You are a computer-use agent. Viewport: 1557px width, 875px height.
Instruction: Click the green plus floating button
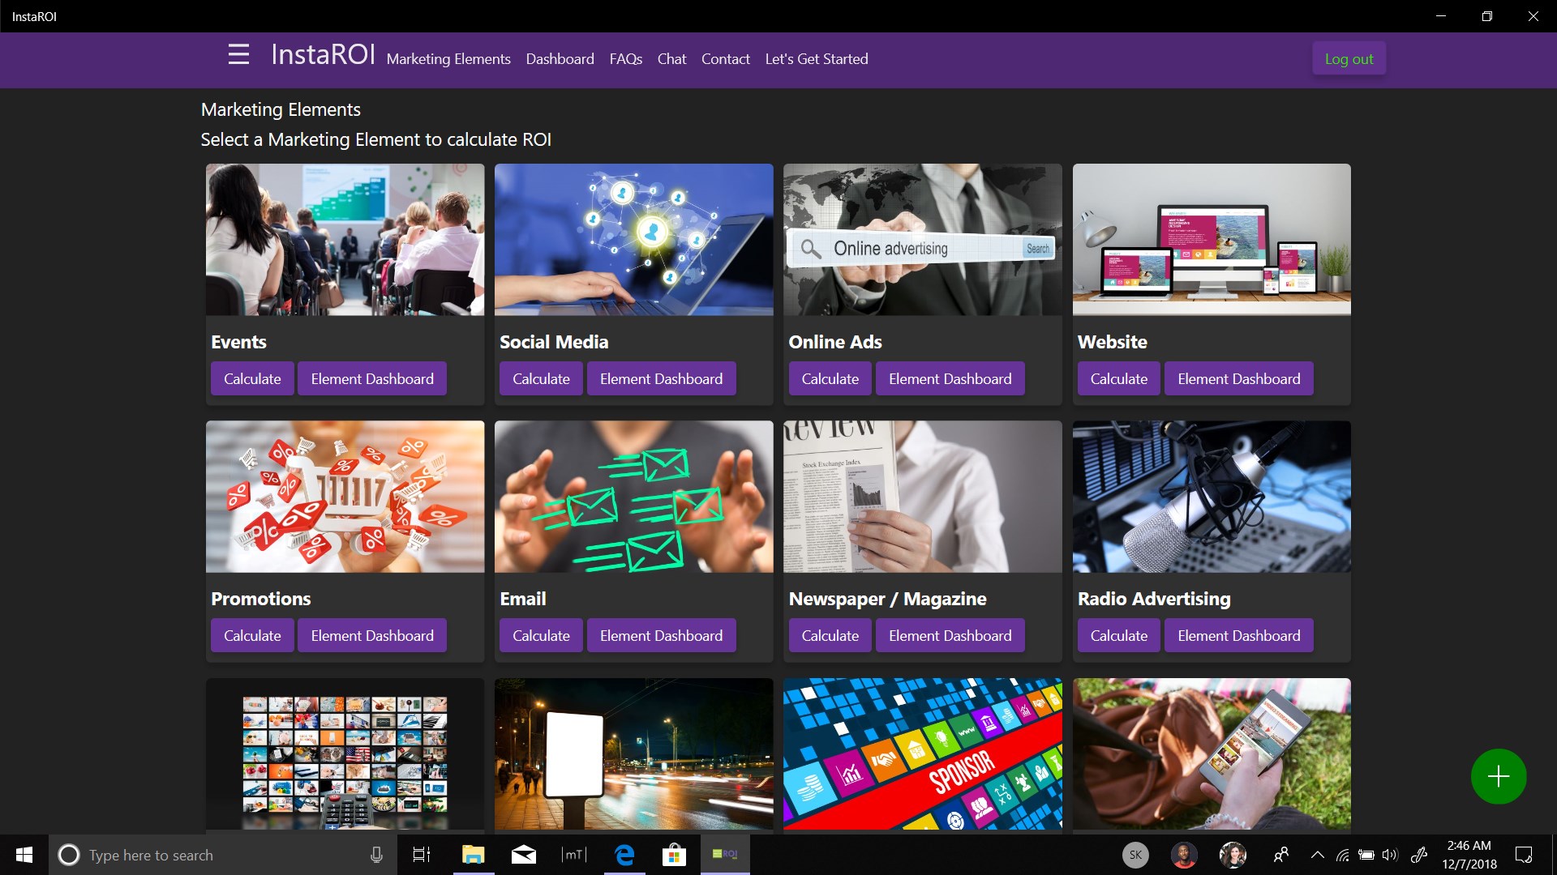pos(1498,776)
